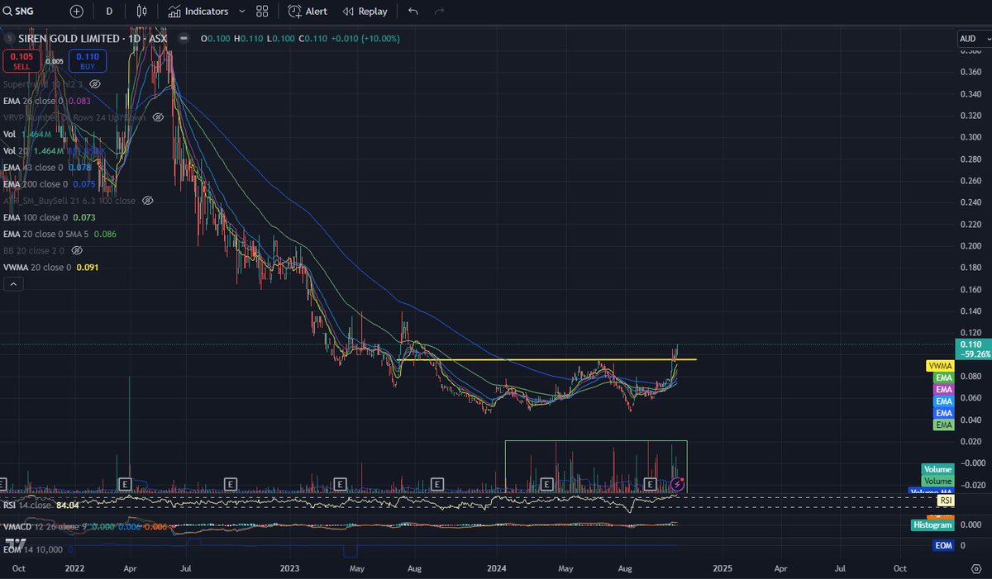
Task: Click the 0.200 price axis value
Action: point(972,246)
